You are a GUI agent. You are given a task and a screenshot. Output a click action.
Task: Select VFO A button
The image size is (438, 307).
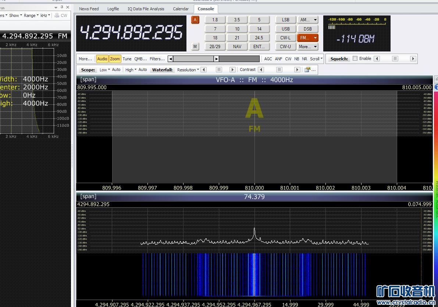point(195,20)
